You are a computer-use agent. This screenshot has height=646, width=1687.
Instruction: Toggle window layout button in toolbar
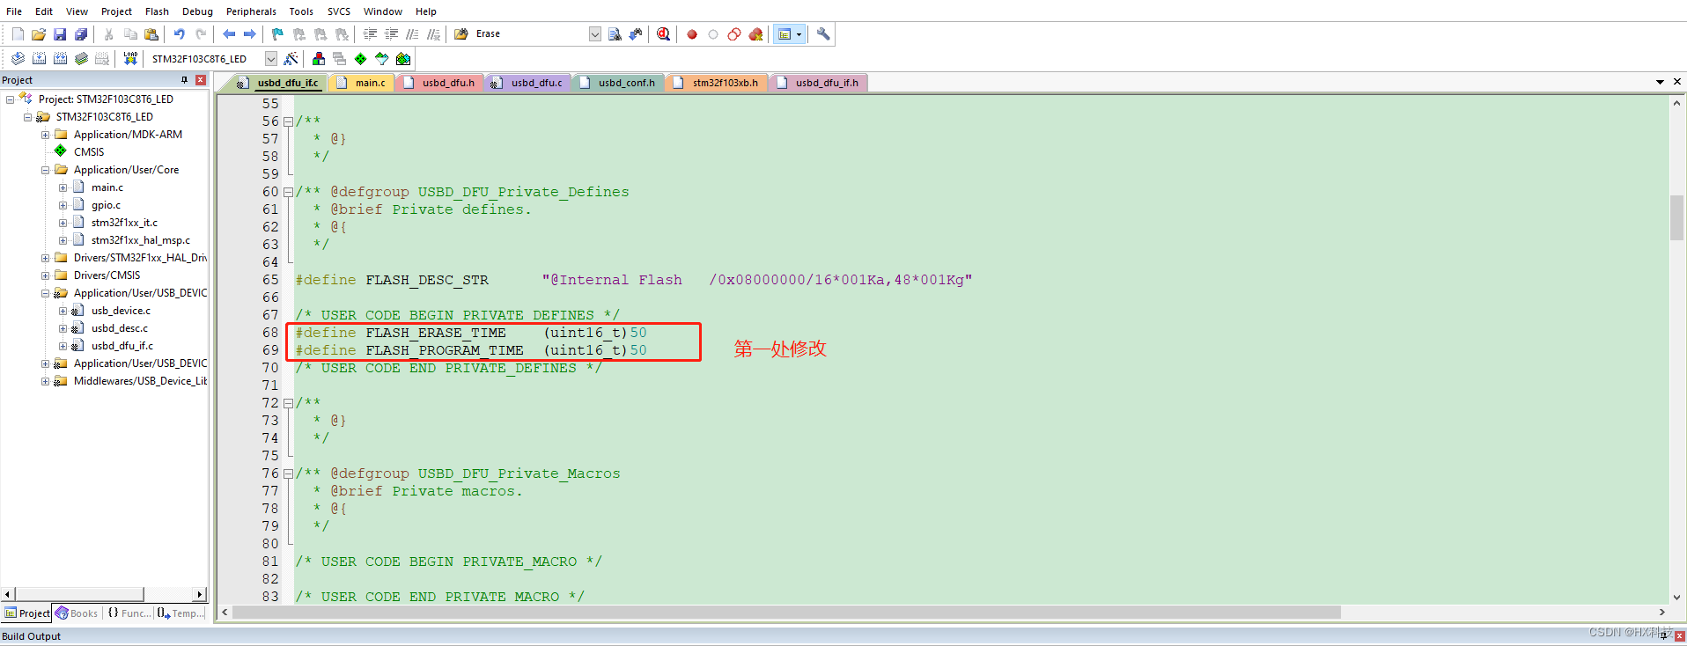tap(785, 34)
